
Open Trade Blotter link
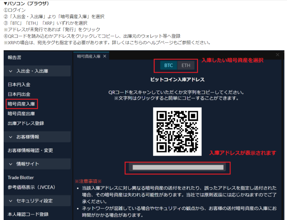point(21,178)
